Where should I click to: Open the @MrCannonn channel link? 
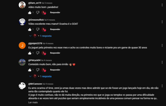click(35, 84)
